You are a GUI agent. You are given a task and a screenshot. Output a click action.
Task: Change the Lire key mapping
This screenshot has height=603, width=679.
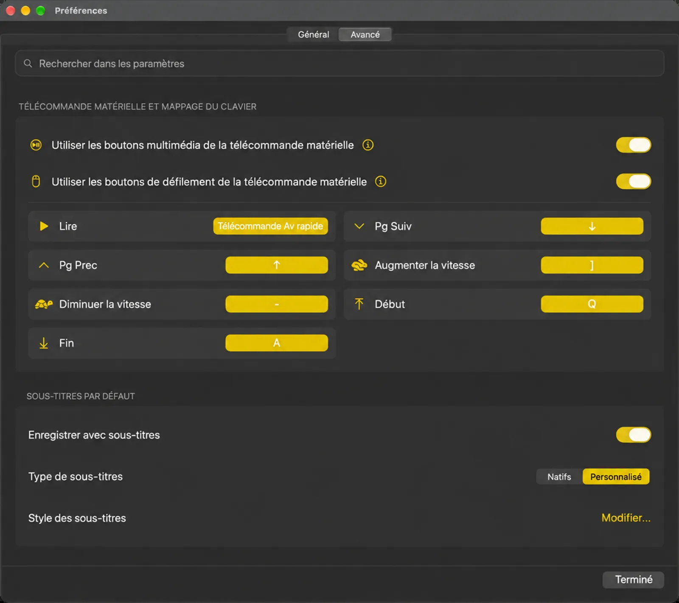[270, 226]
